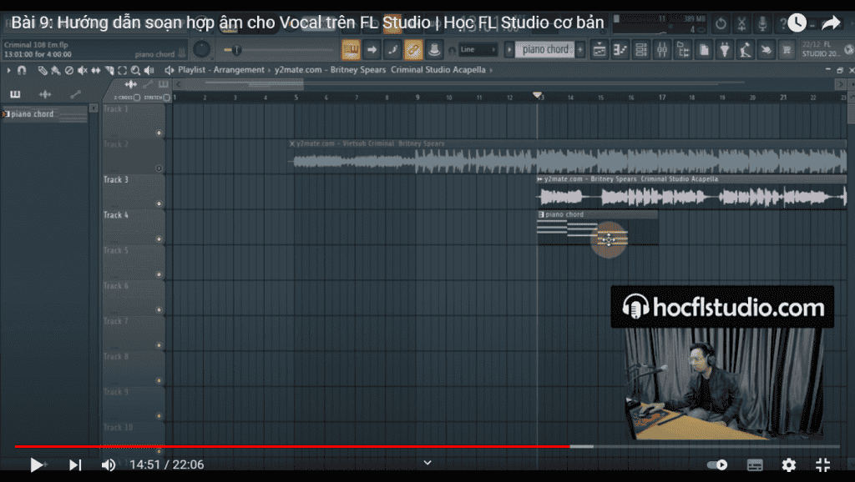Show audio clips with waveform icon in picker
855x482 pixels.
pos(45,94)
